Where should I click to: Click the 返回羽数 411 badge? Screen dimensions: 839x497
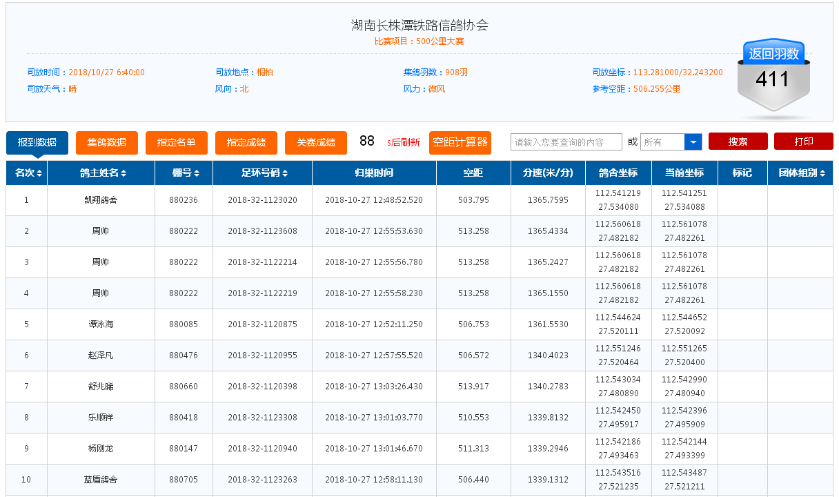[x=773, y=76]
